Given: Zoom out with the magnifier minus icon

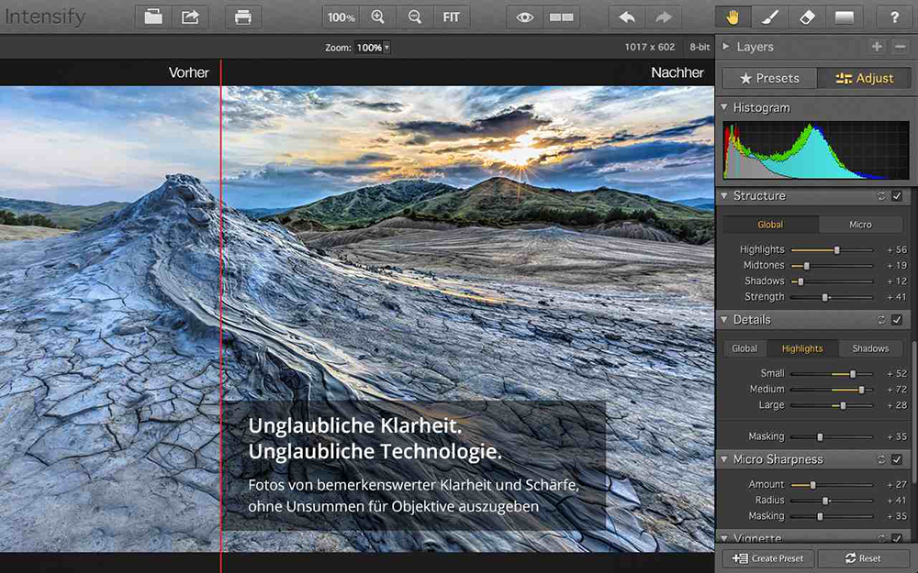Looking at the screenshot, I should pyautogui.click(x=415, y=17).
